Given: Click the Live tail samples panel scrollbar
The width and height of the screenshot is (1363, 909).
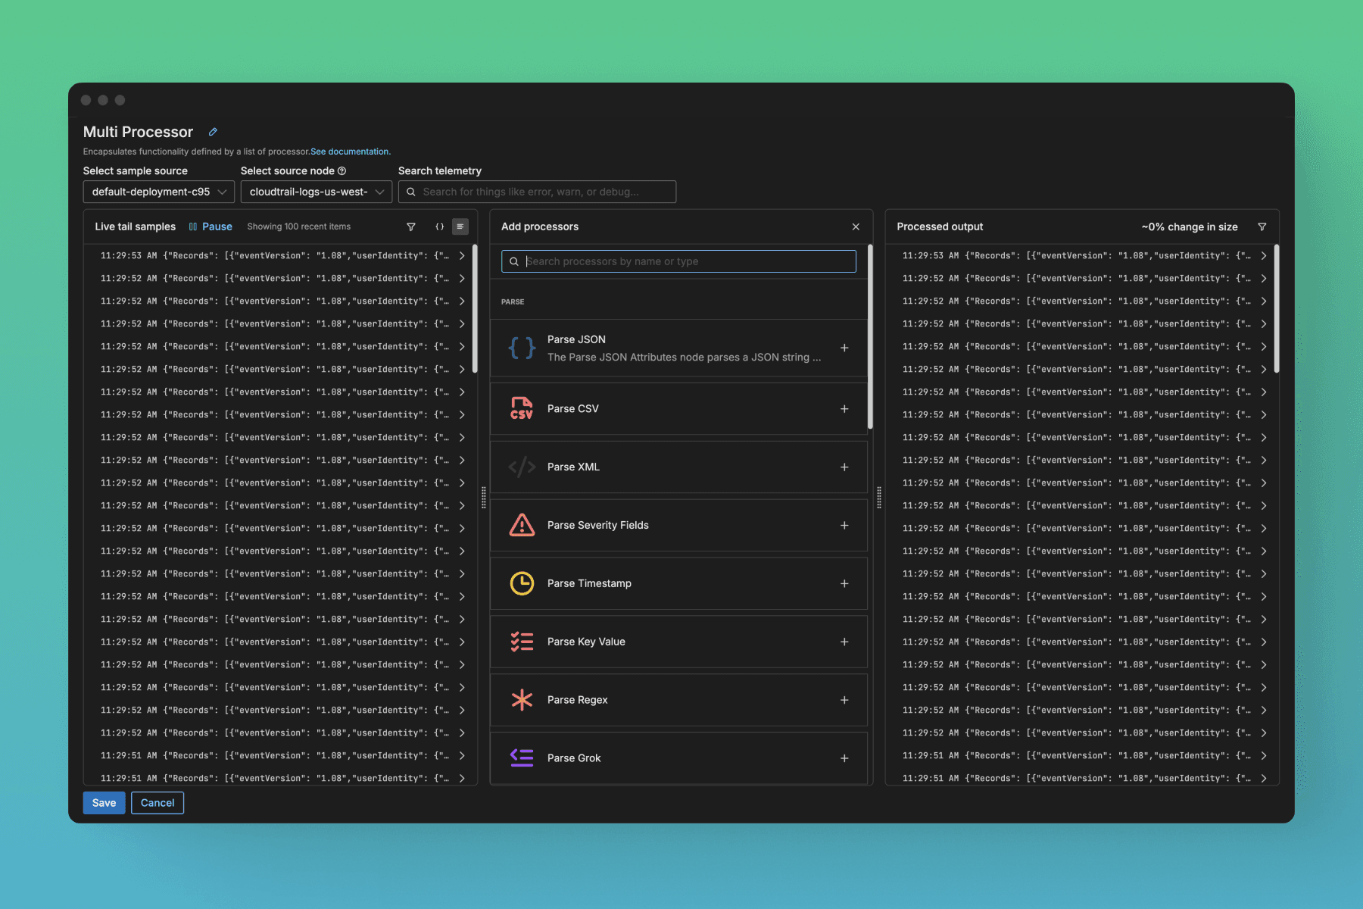Looking at the screenshot, I should (475, 308).
